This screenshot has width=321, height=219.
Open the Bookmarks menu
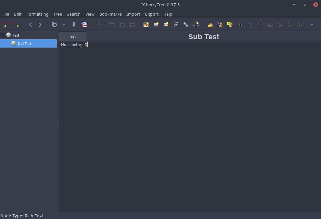click(111, 14)
